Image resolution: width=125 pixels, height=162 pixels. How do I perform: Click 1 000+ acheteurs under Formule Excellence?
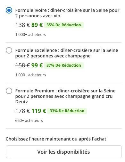point(31,75)
